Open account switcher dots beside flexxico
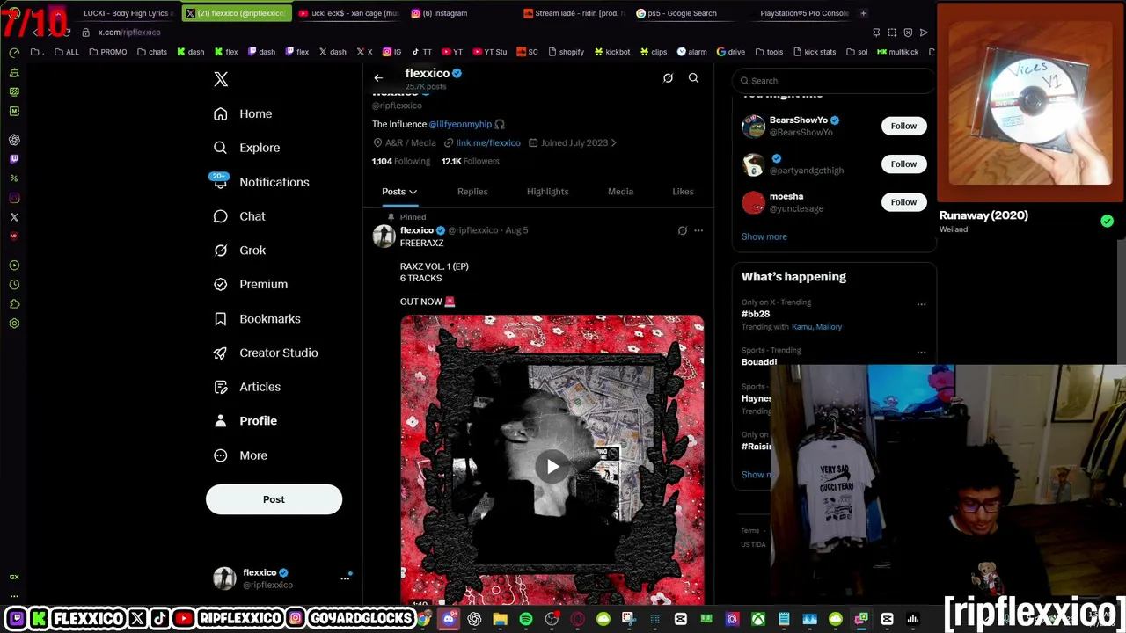The height and width of the screenshot is (633, 1126). 345,578
